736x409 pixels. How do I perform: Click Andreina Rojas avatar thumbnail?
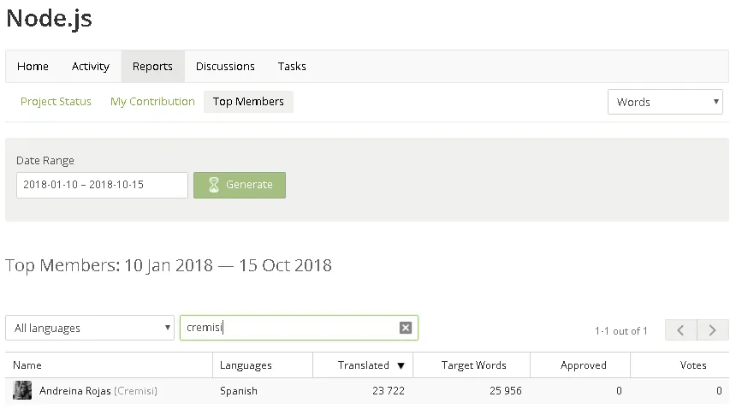(22, 390)
